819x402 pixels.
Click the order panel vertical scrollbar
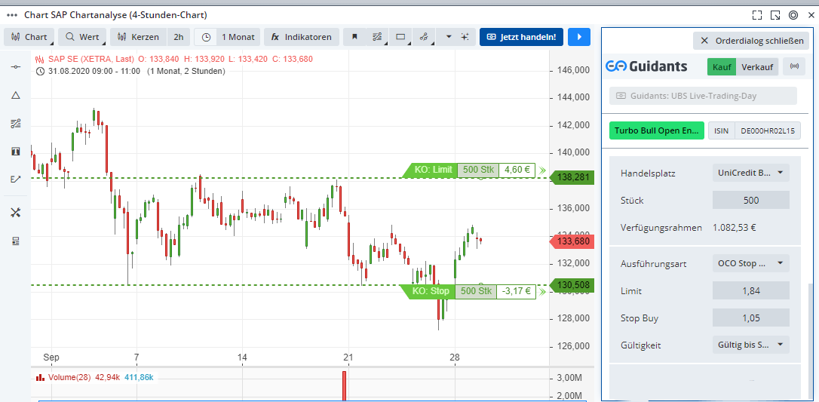pos(810,342)
